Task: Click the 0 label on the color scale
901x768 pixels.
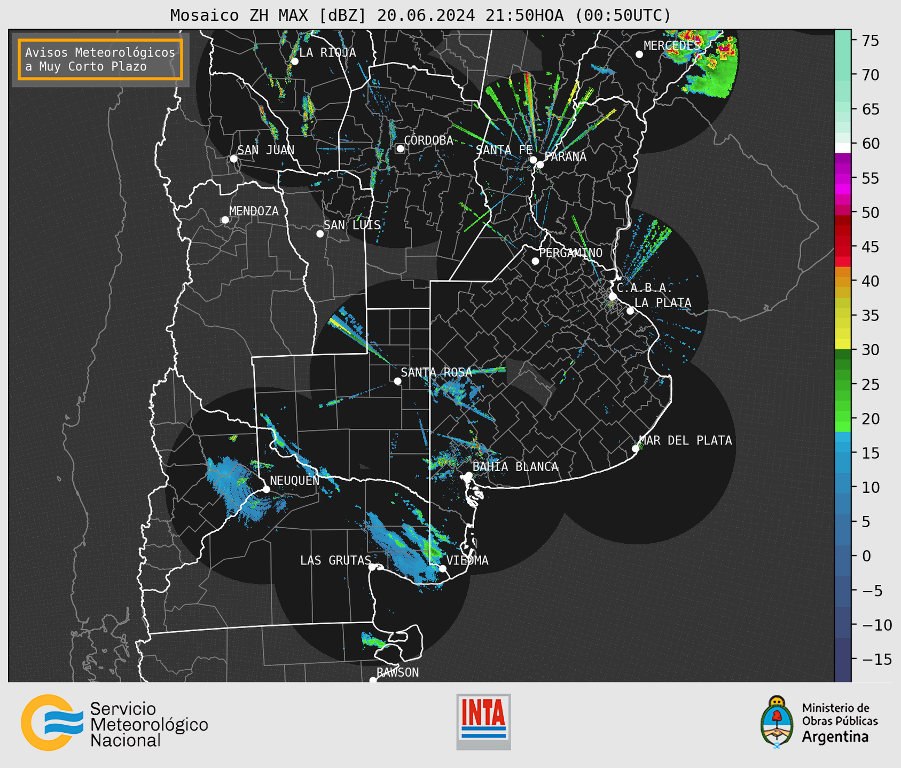Action: pos(866,556)
